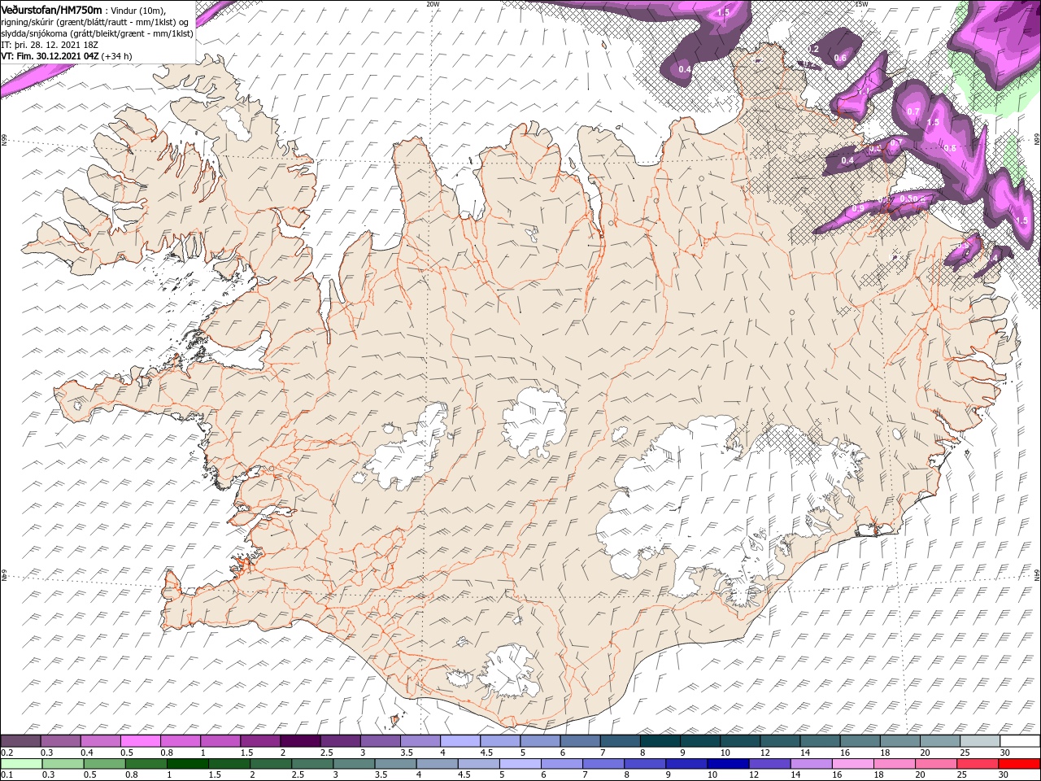Pick the pale grey 25–30 swatch in the snow legend
The width and height of the screenshot is (1041, 781).
pyautogui.click(x=981, y=740)
